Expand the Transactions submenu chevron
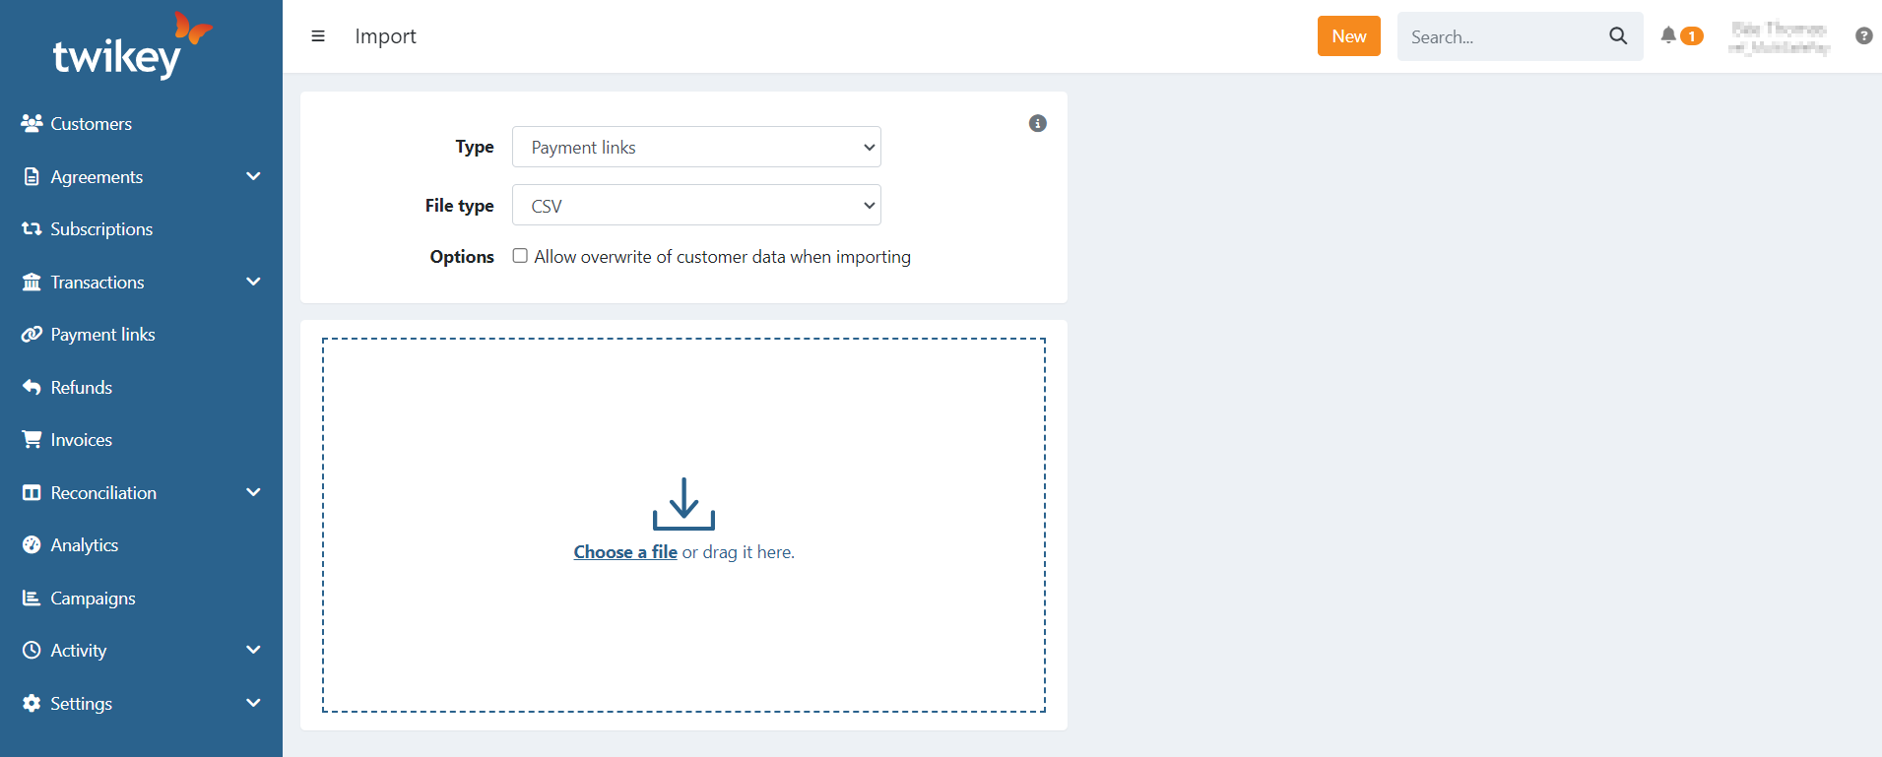This screenshot has width=1882, height=757. (253, 282)
